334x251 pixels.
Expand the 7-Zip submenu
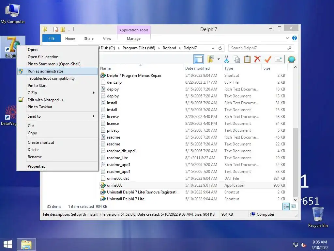coord(57,93)
